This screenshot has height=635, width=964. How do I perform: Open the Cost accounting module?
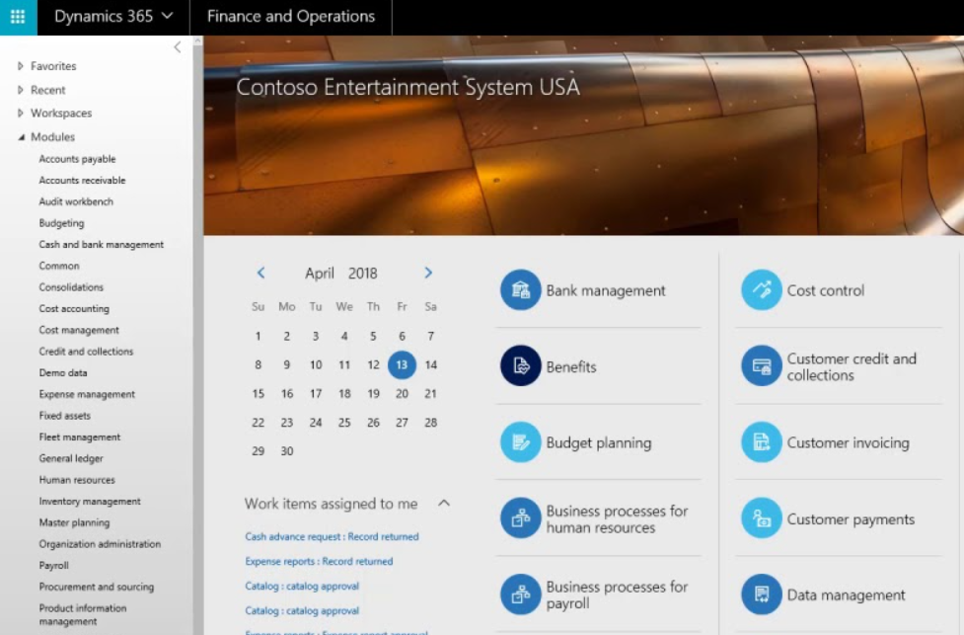(x=74, y=309)
